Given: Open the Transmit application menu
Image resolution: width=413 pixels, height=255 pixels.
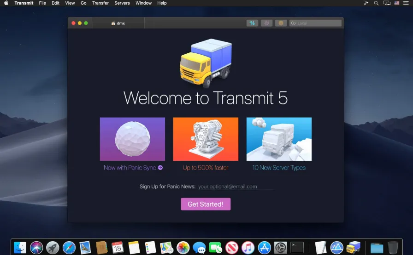Looking at the screenshot, I should coord(24,3).
